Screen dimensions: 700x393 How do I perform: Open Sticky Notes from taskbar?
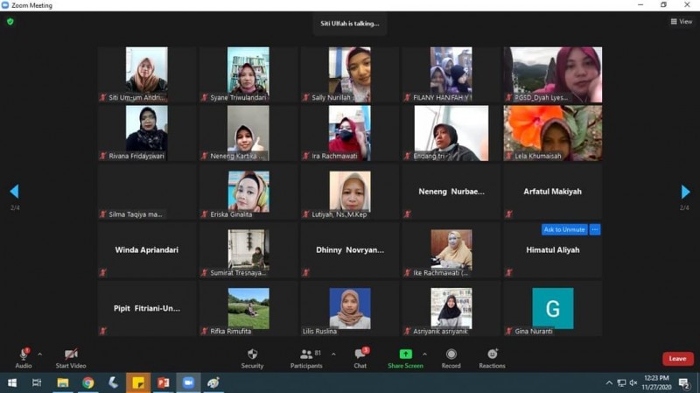coord(138,382)
